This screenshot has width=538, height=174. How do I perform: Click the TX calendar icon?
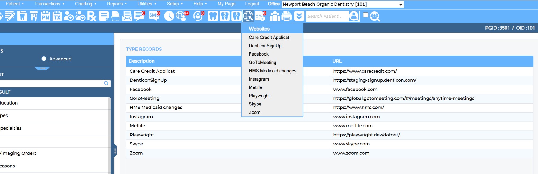[x=57, y=16]
